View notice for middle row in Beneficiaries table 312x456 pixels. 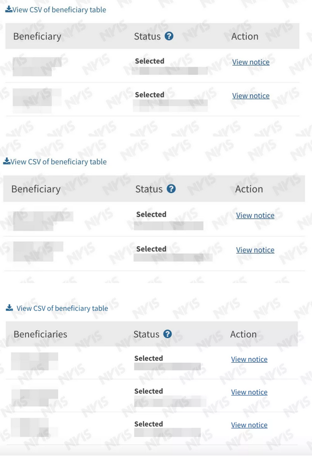pos(249,392)
